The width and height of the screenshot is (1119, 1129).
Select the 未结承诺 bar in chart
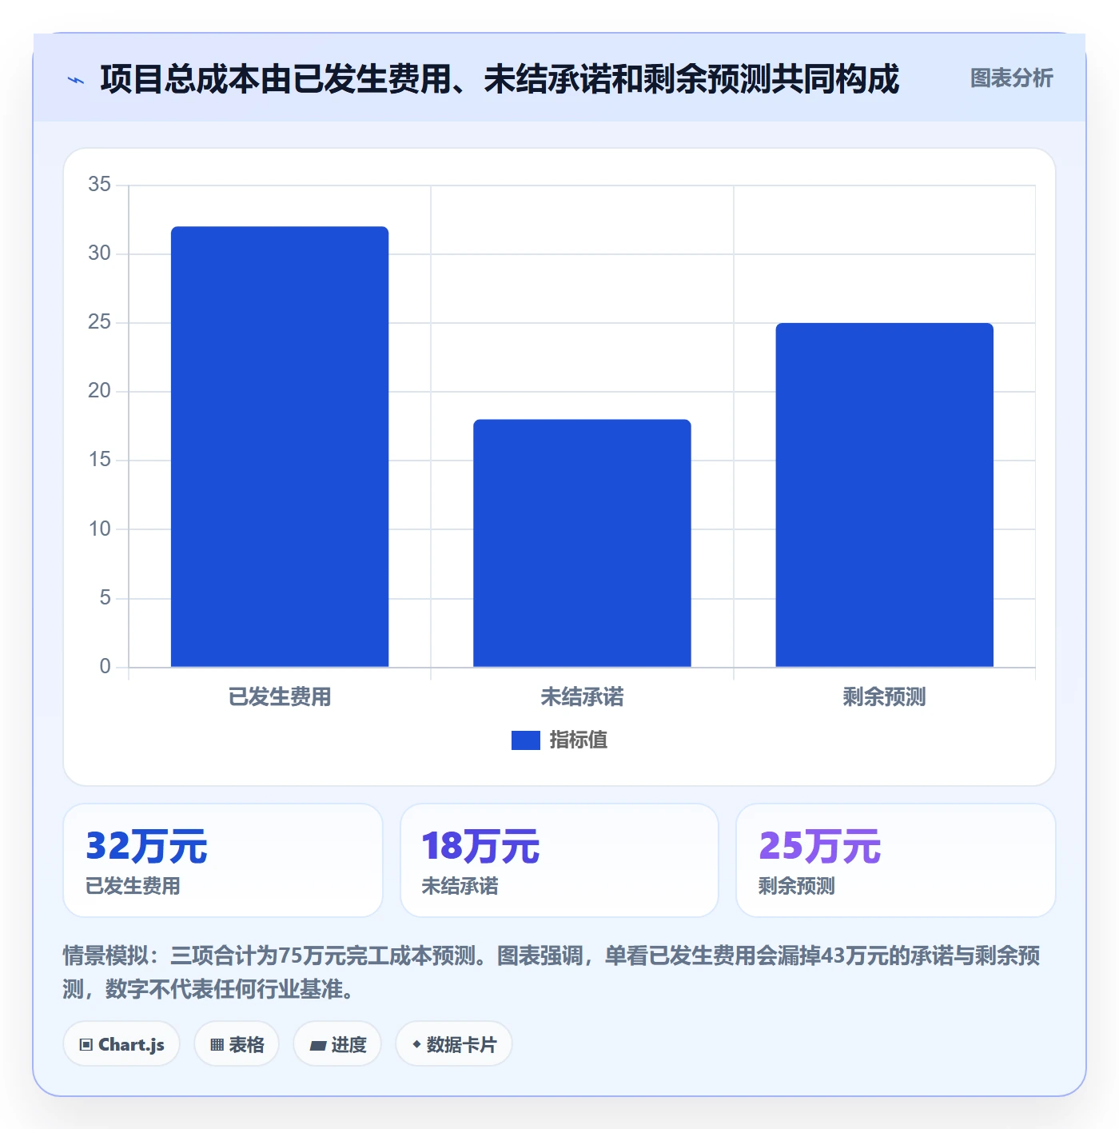(x=582, y=543)
